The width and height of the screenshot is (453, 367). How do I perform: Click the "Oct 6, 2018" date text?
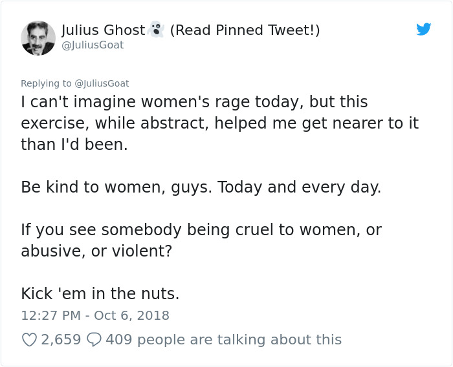pyautogui.click(x=131, y=315)
